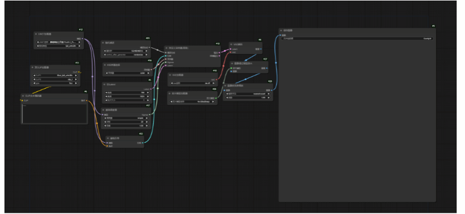Screen dimensions: 465x214
Task: Decrease the scheduler steps value of 20
Action: (x=105, y=122)
